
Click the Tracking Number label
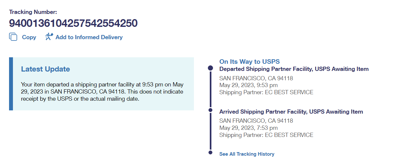33,12
